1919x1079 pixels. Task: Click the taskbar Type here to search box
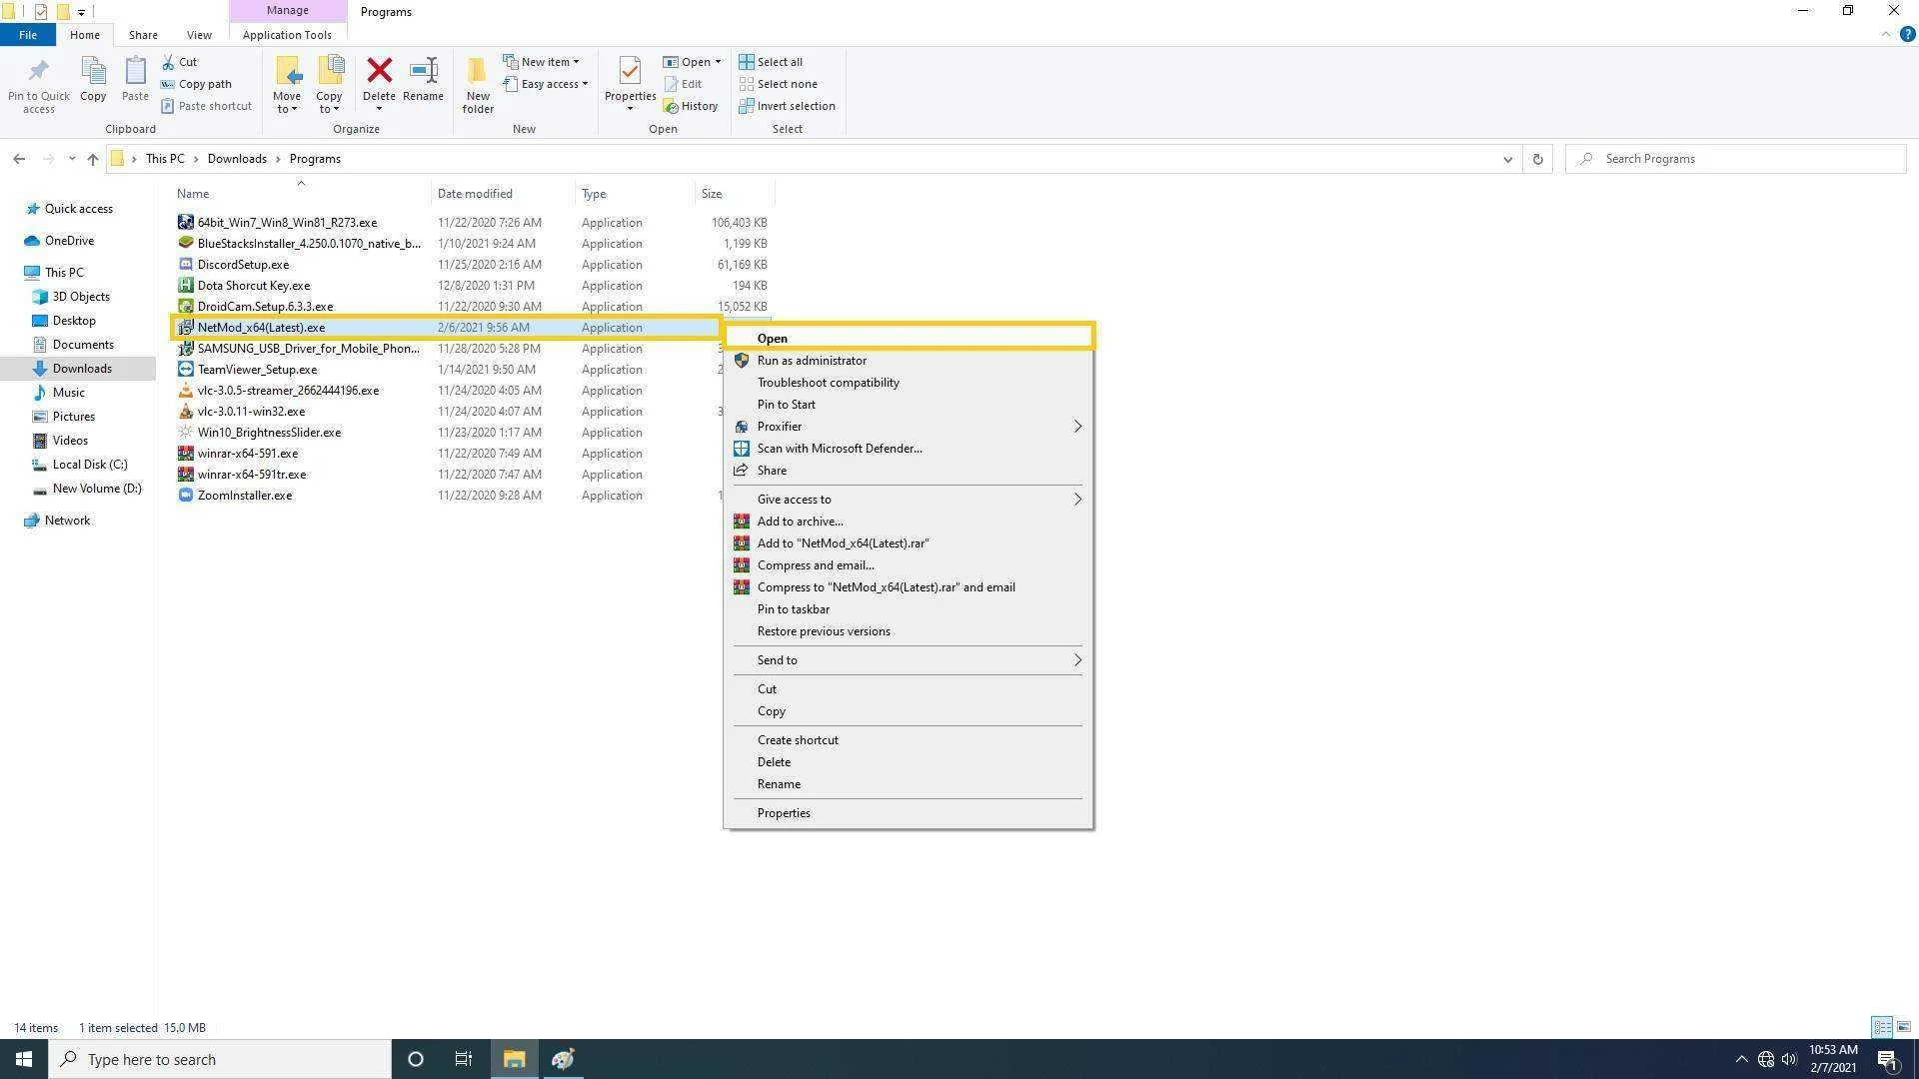click(x=220, y=1059)
